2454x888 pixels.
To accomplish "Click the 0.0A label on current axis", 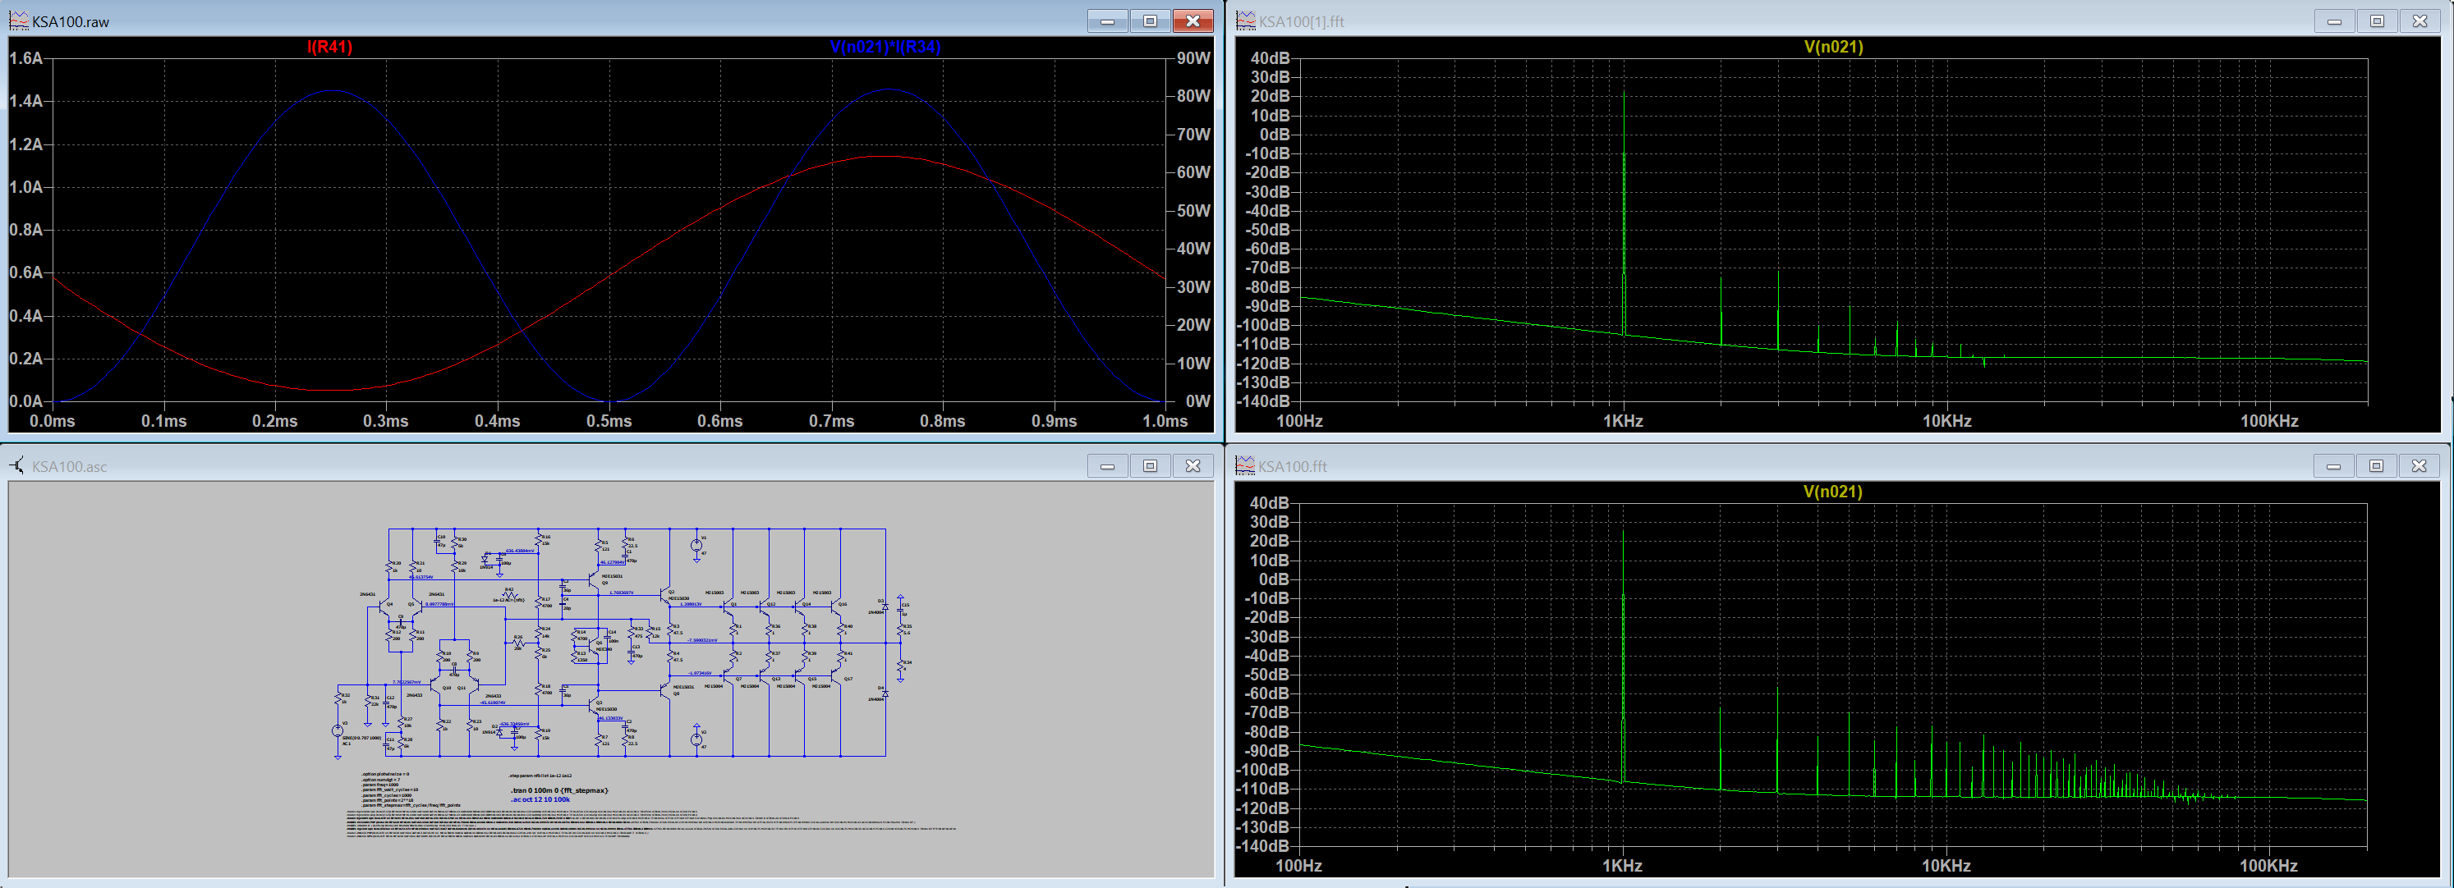I will click(25, 401).
